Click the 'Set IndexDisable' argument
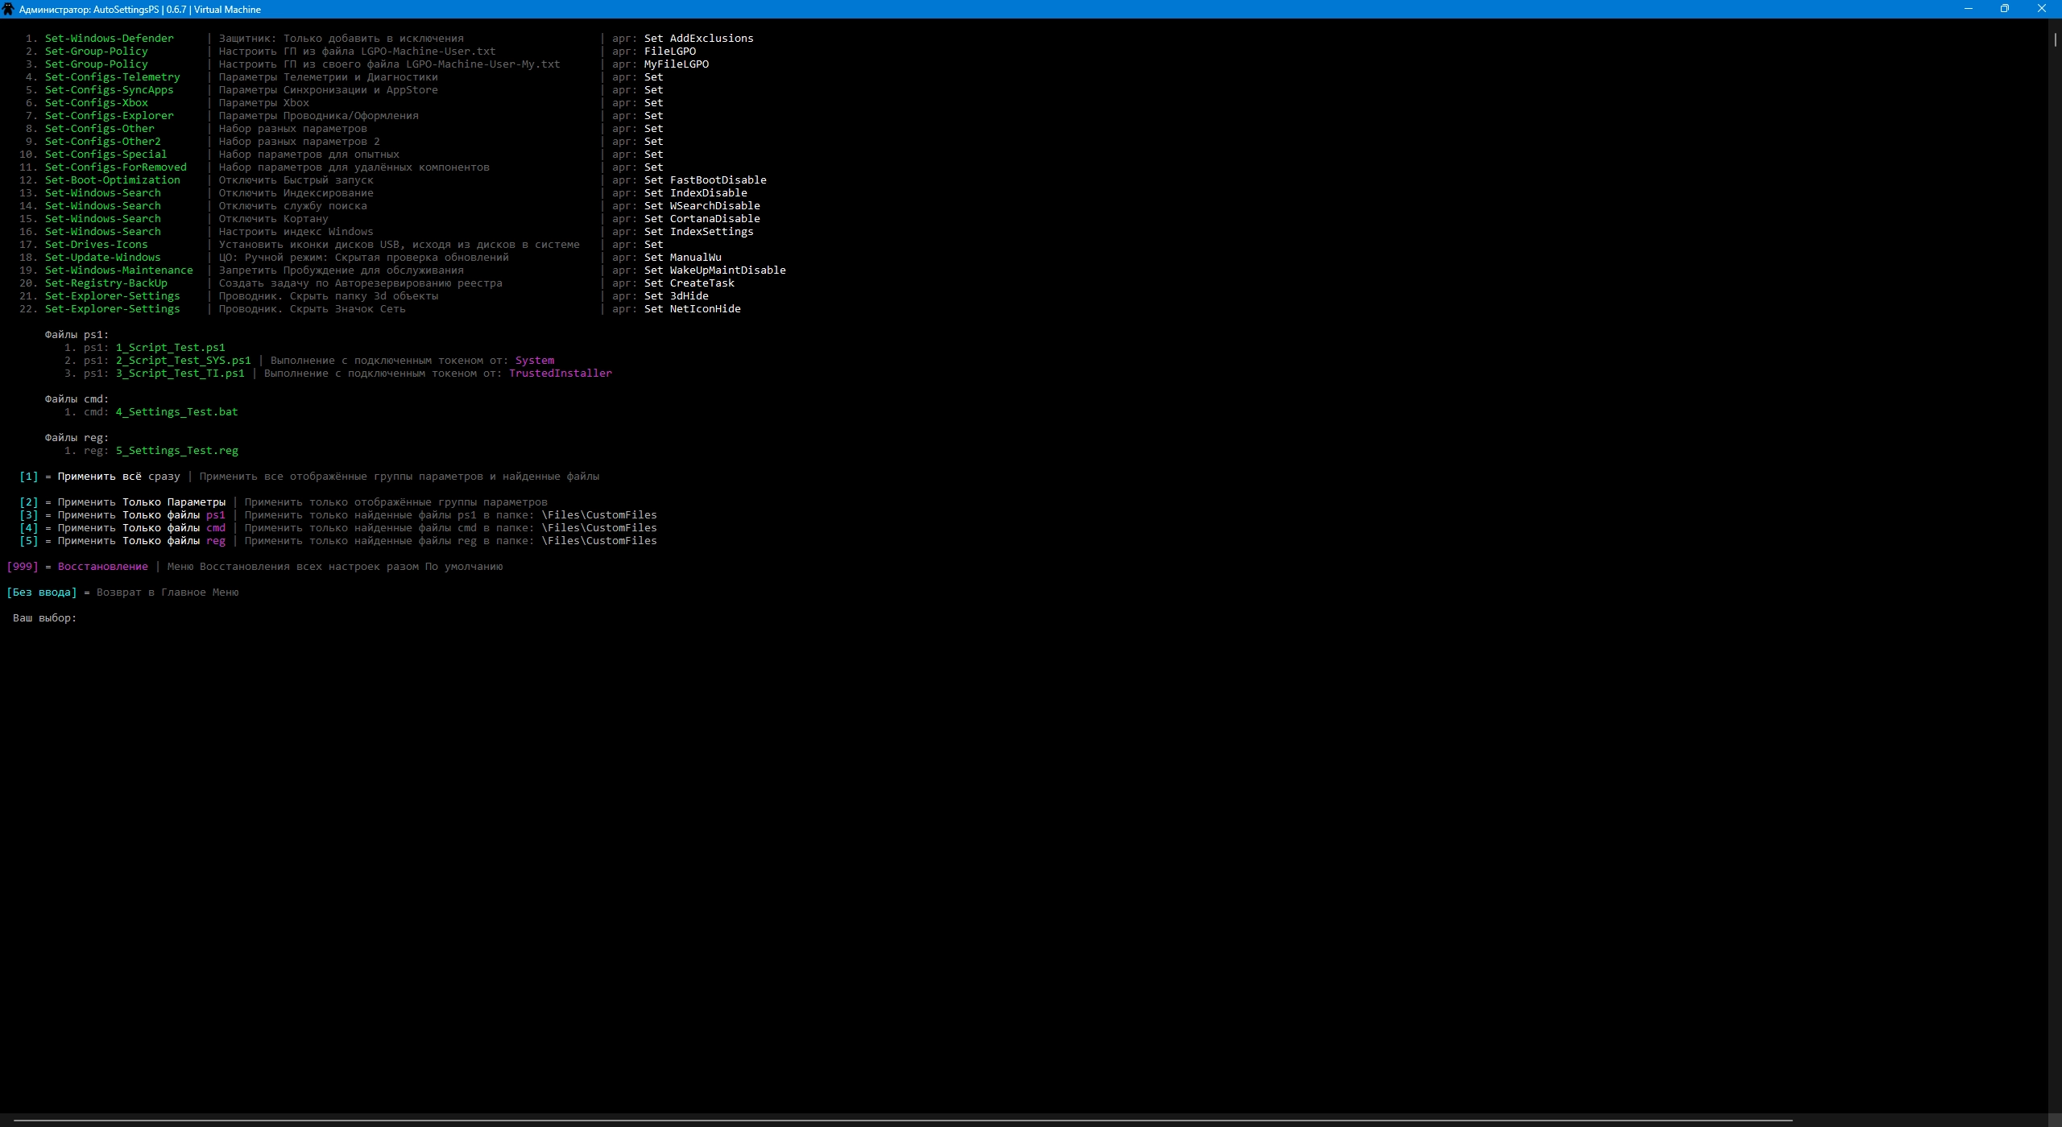Image resolution: width=2062 pixels, height=1127 pixels. pos(696,193)
